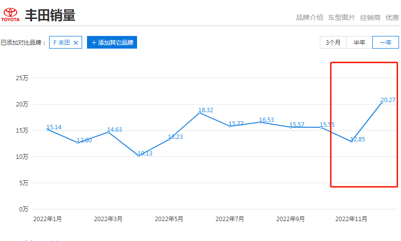This screenshot has height=241, width=401.
Task: Click the 丰田销量 page title
Action: coord(50,15)
